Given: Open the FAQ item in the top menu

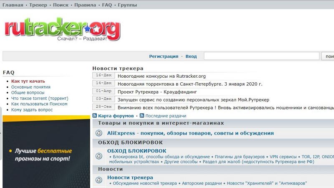Looking at the screenshot, I should coord(107,5).
